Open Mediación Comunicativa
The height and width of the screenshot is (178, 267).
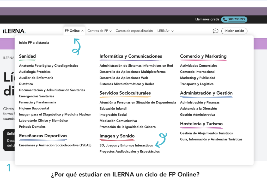point(118,121)
